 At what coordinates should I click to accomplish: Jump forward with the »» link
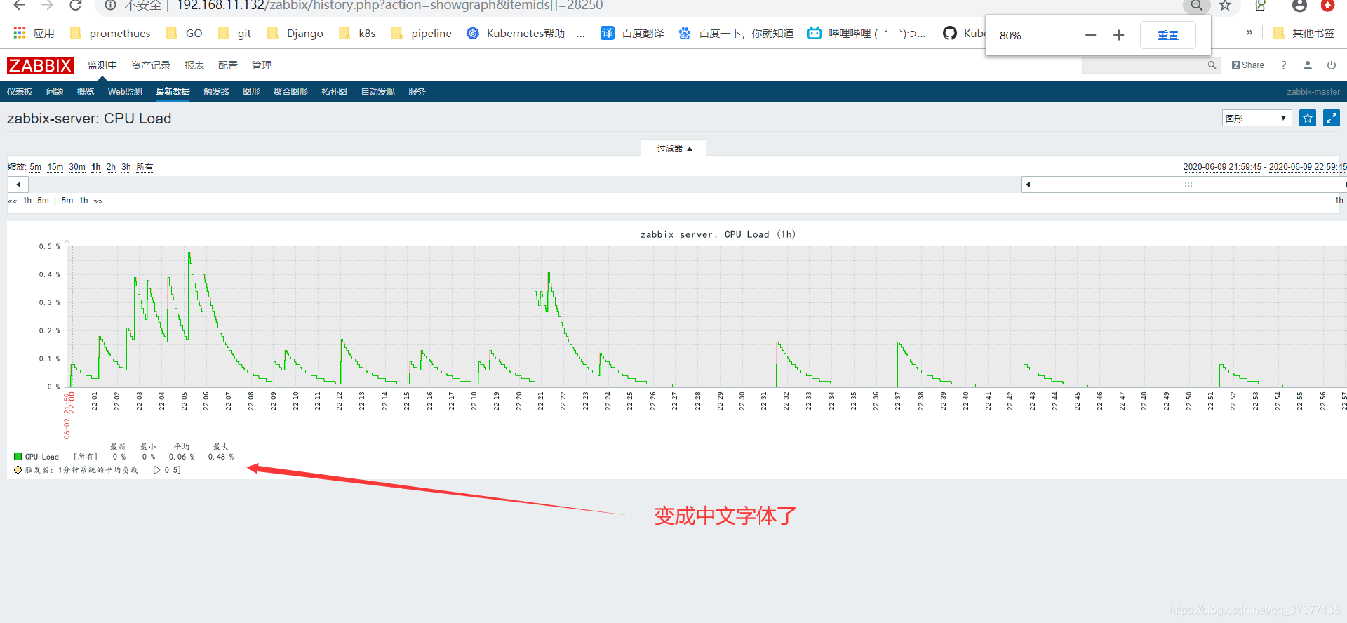pyautogui.click(x=98, y=201)
